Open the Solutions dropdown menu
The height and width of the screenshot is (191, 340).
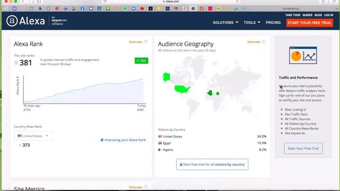tap(225, 22)
